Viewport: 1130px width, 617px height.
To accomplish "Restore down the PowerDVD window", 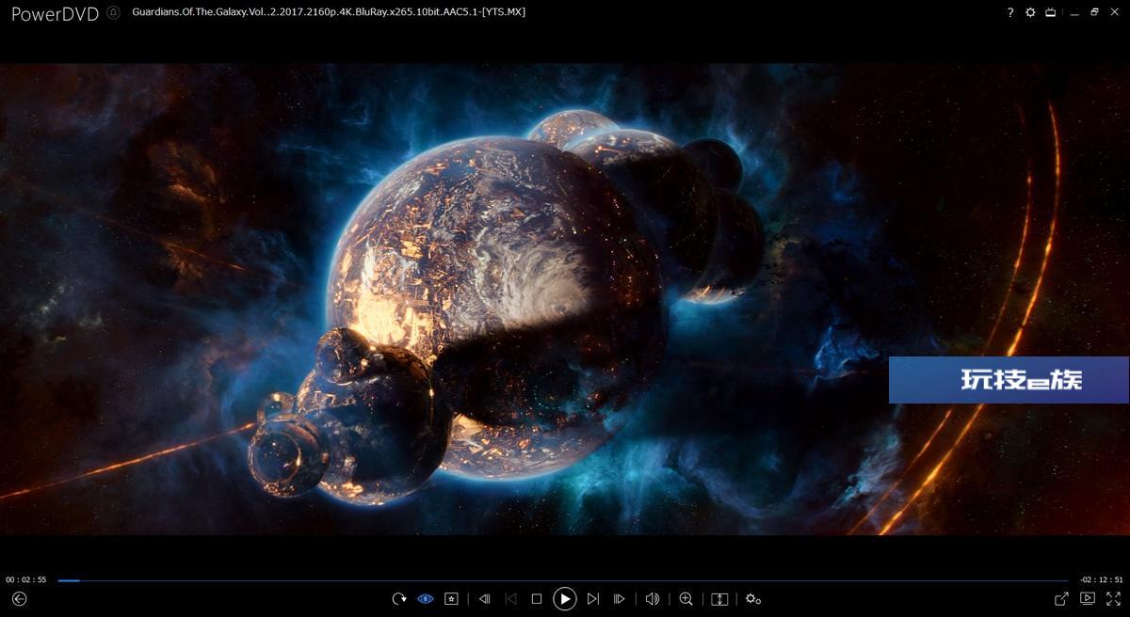I will pyautogui.click(x=1094, y=12).
